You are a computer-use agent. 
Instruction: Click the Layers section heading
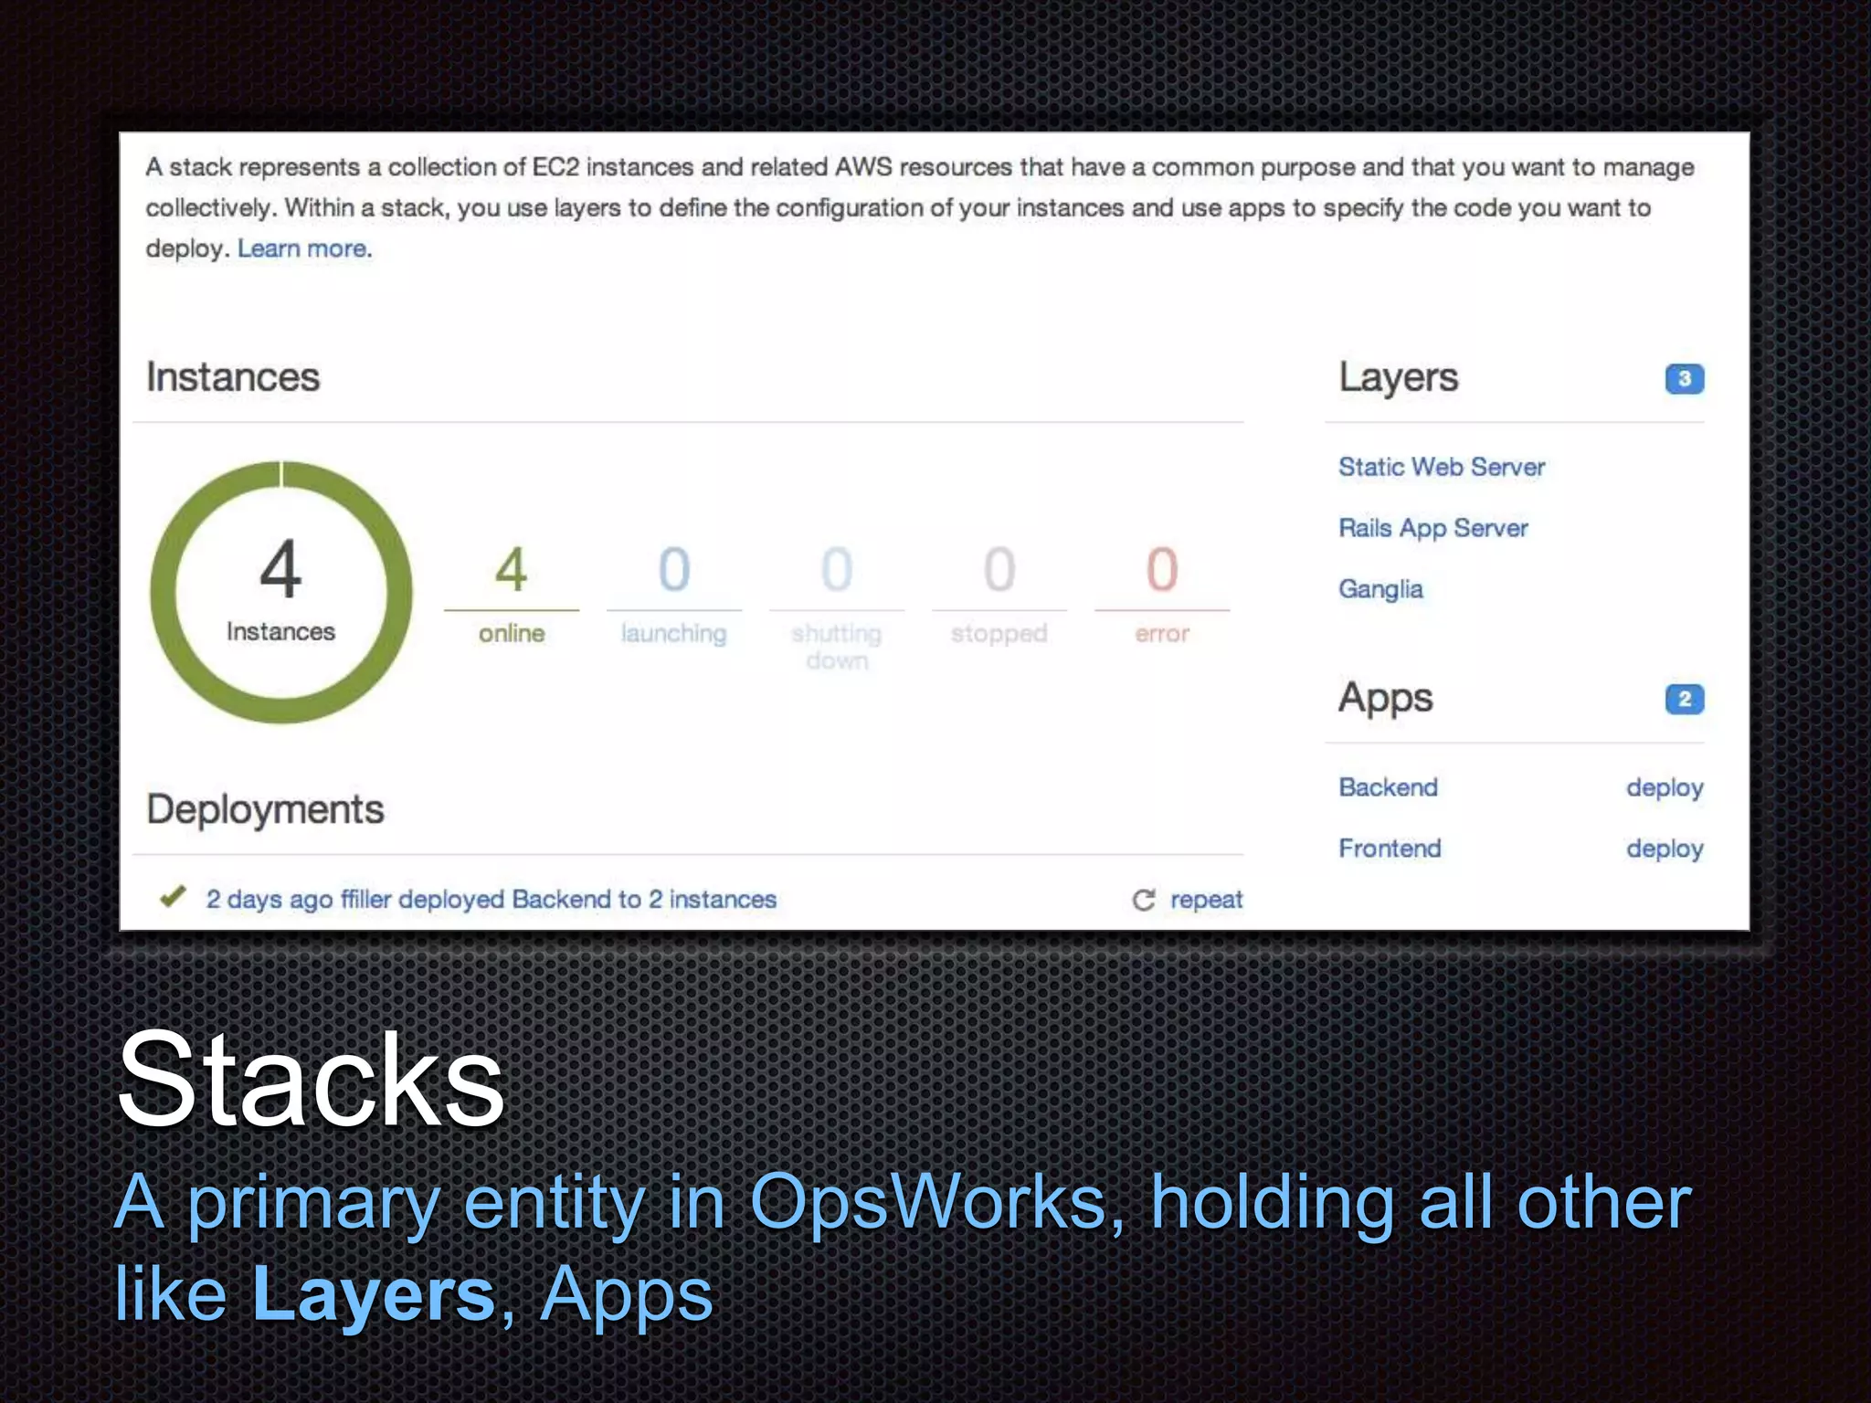click(1399, 379)
